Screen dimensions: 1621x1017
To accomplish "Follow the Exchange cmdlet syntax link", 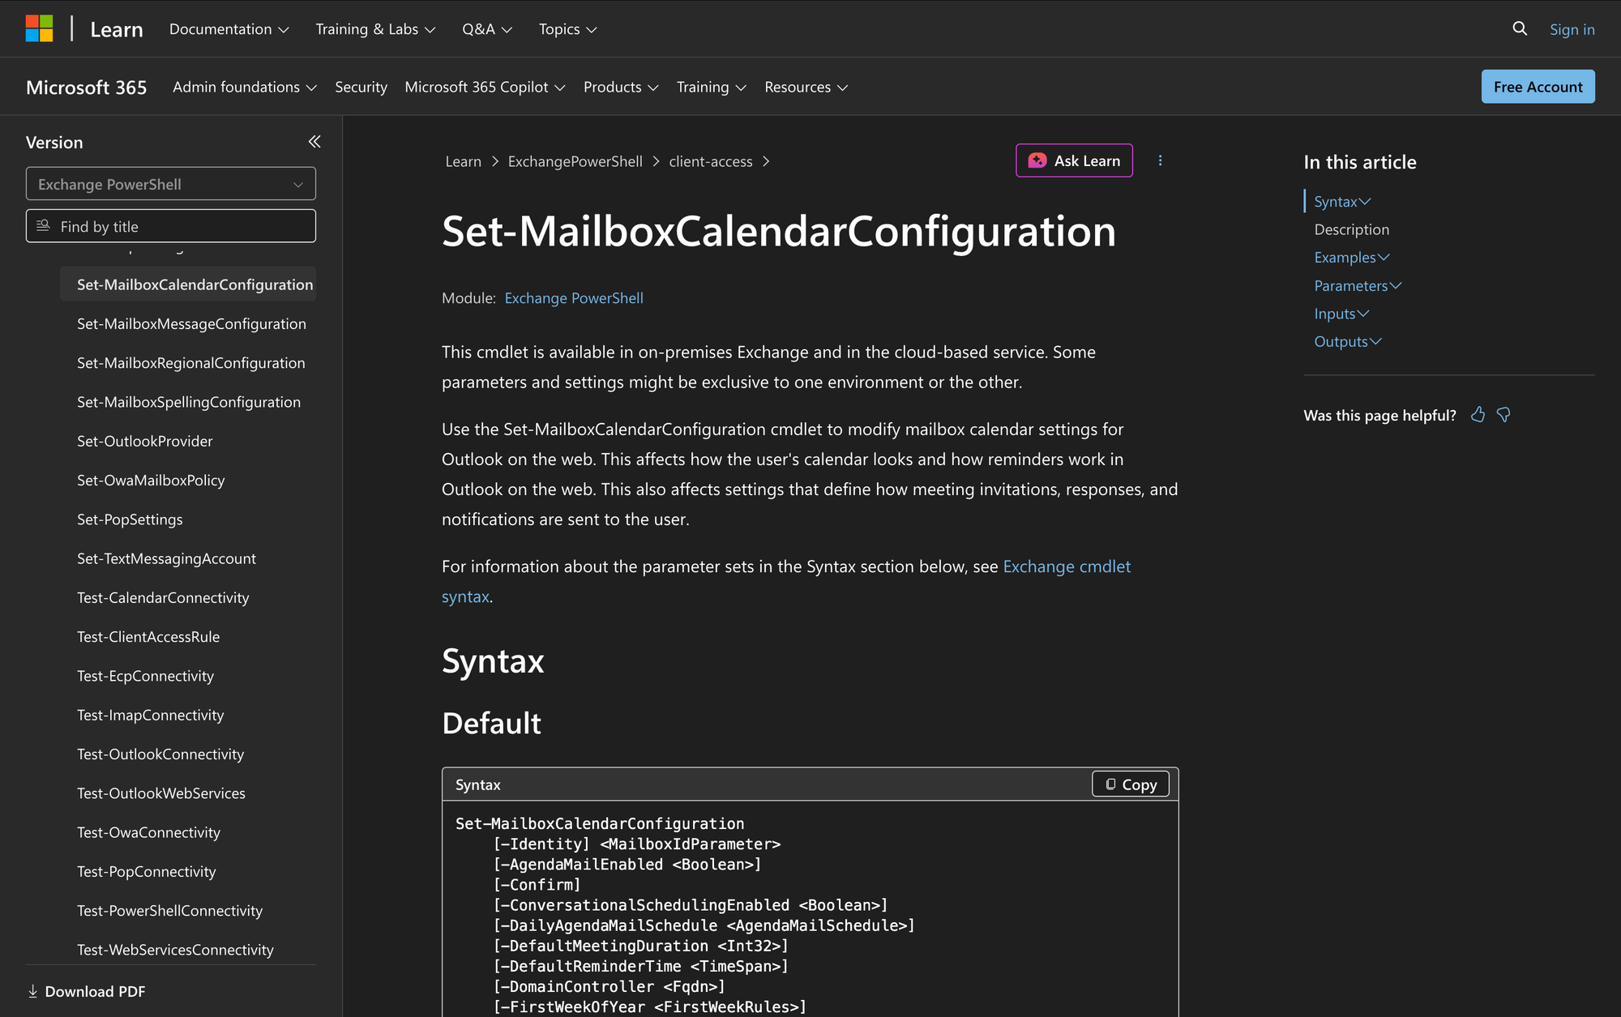I will pos(1067,566).
